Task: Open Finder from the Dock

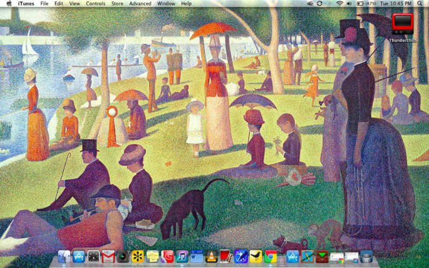Action: [x=64, y=257]
